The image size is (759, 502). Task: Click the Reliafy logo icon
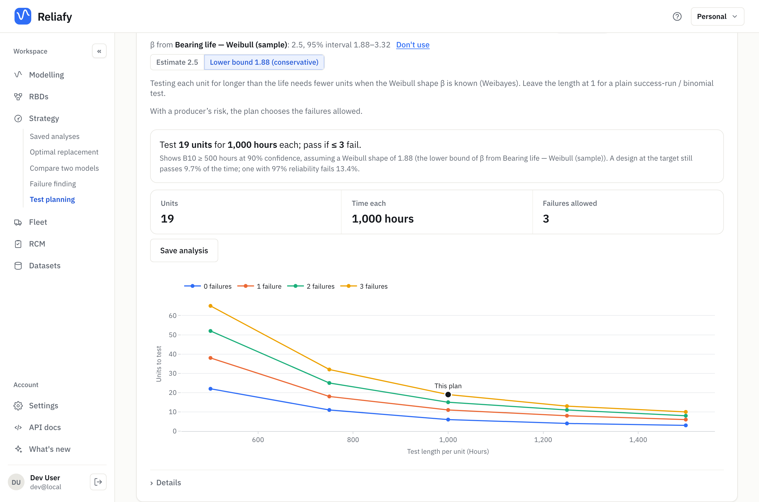click(23, 16)
